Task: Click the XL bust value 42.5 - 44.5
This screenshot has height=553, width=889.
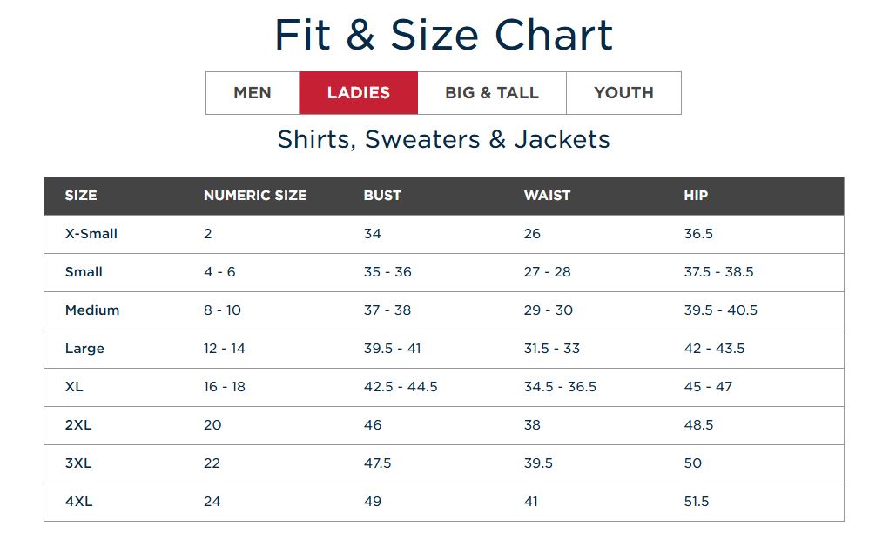Action: [x=401, y=387]
